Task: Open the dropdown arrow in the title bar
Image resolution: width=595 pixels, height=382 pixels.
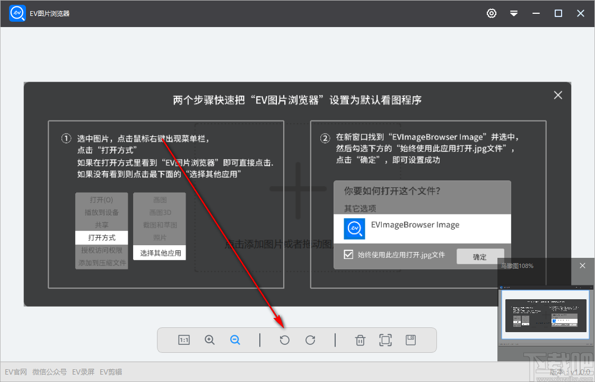Action: [514, 13]
